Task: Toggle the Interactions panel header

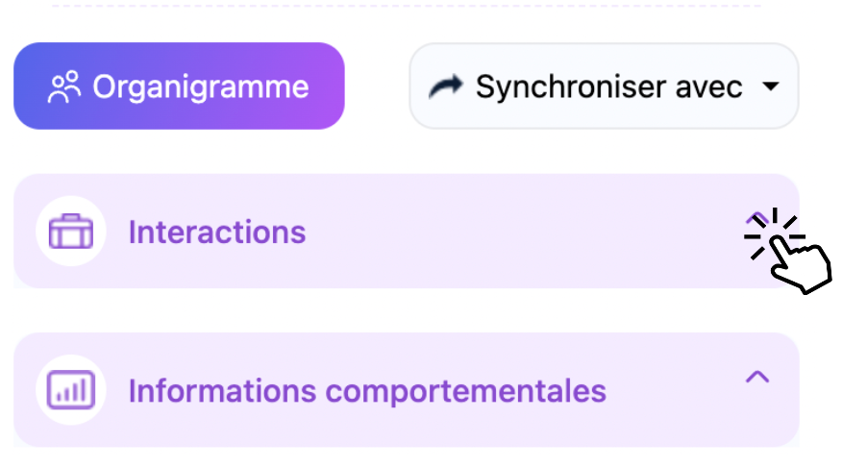Action: click(x=407, y=231)
